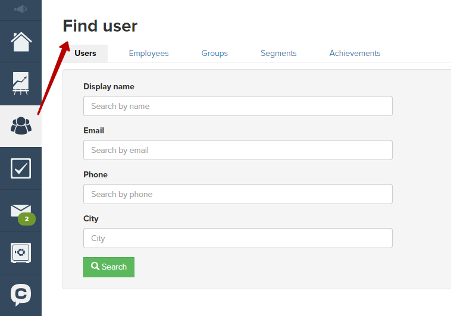Click the green Search button
This screenshot has height=316, width=451.
point(109,267)
